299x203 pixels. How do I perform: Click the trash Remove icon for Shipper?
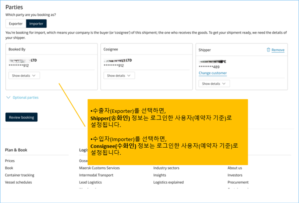(x=269, y=50)
